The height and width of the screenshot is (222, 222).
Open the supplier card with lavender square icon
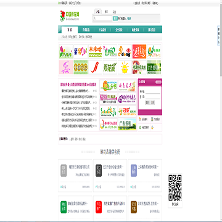[145, 176]
